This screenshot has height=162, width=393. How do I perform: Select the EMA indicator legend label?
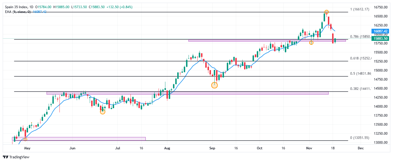click(x=17, y=12)
